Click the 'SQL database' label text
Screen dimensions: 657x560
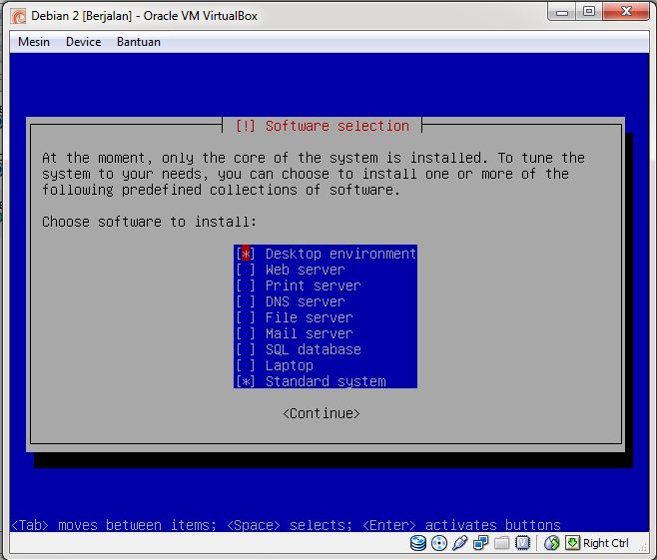point(313,349)
